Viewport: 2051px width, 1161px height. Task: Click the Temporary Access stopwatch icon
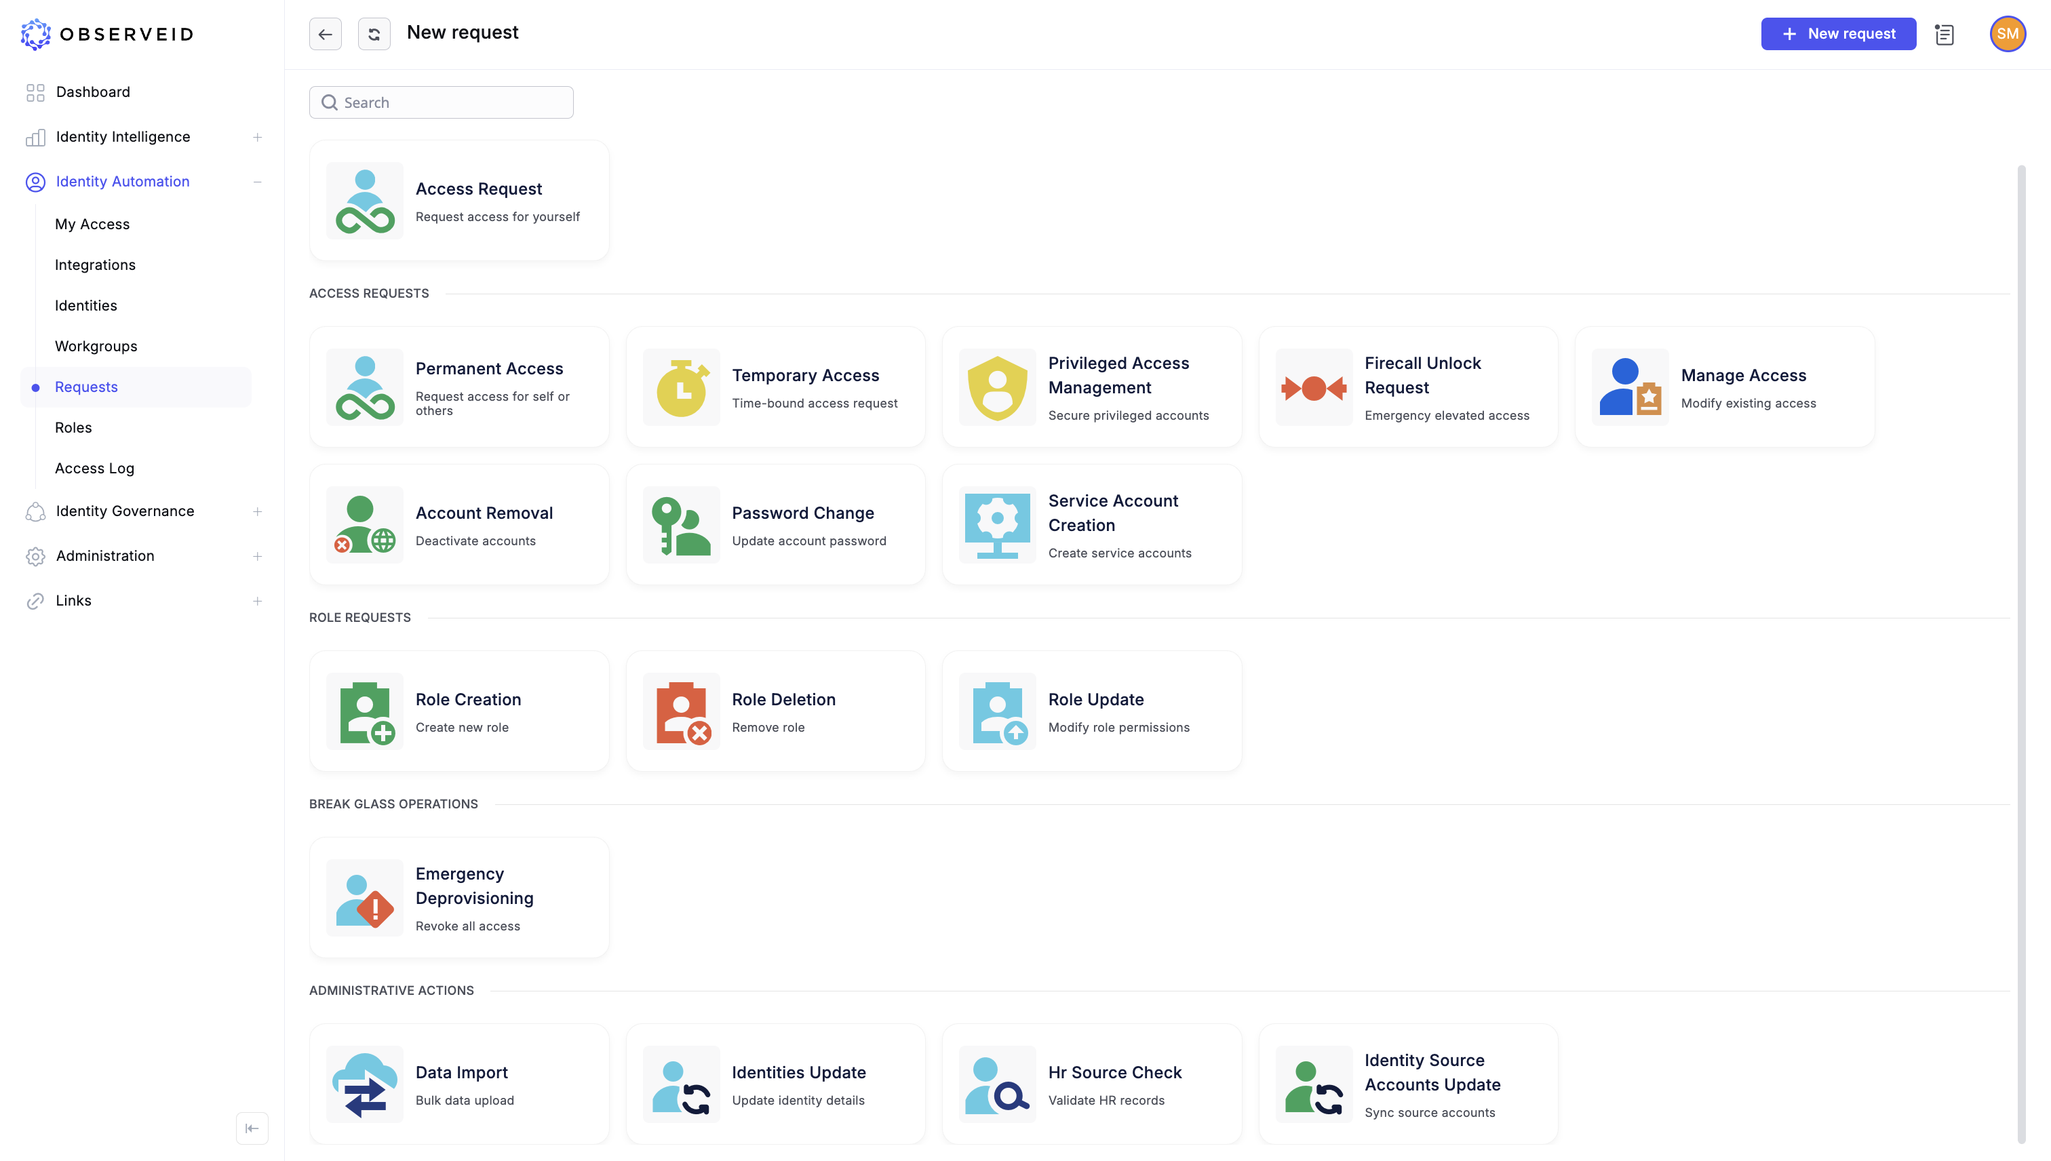681,387
